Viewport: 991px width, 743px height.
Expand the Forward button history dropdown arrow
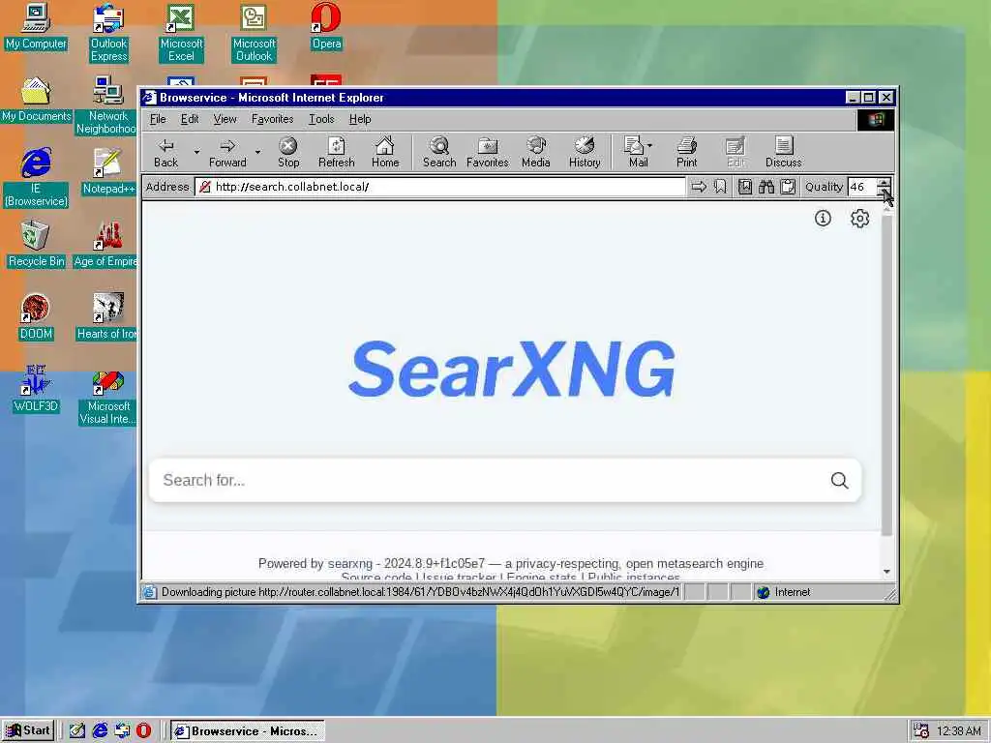point(257,152)
